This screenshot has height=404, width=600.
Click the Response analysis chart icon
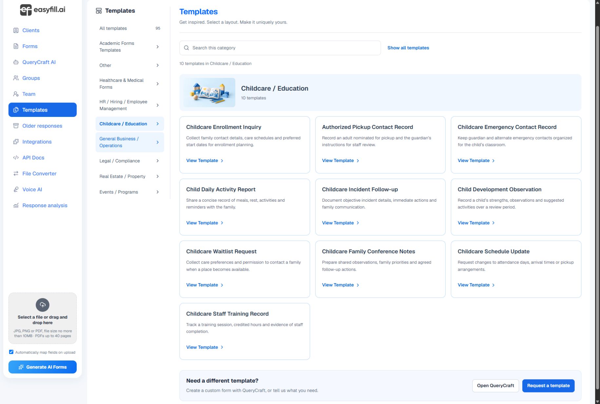point(16,205)
